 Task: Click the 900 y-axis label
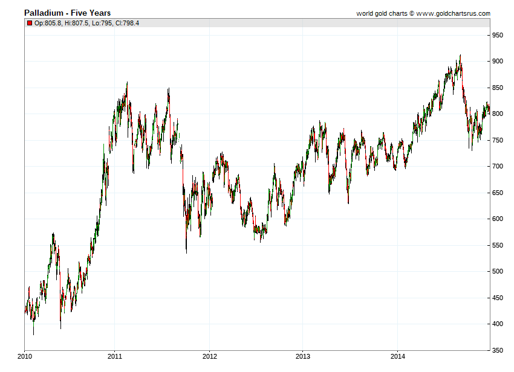click(498, 61)
